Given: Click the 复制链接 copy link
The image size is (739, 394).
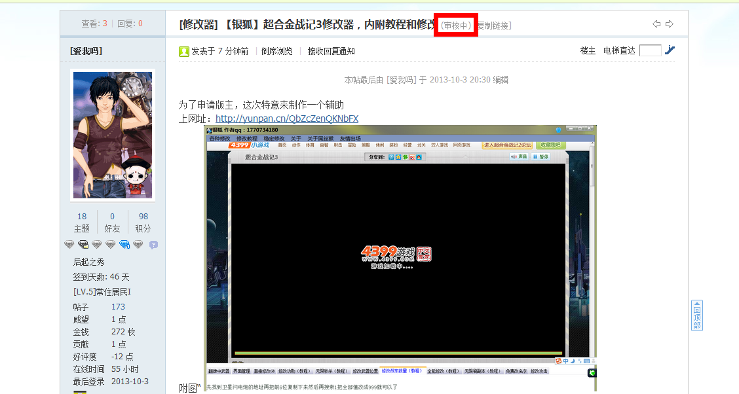Looking at the screenshot, I should (494, 26).
